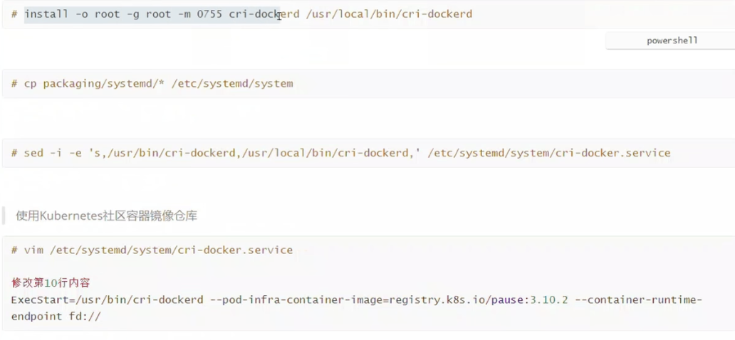735x340 pixels.
Task: Click the vim cri-docker.service command line
Action: click(x=152, y=250)
